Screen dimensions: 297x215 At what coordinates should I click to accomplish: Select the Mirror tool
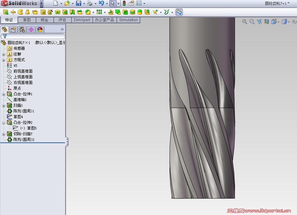coord(147,12)
